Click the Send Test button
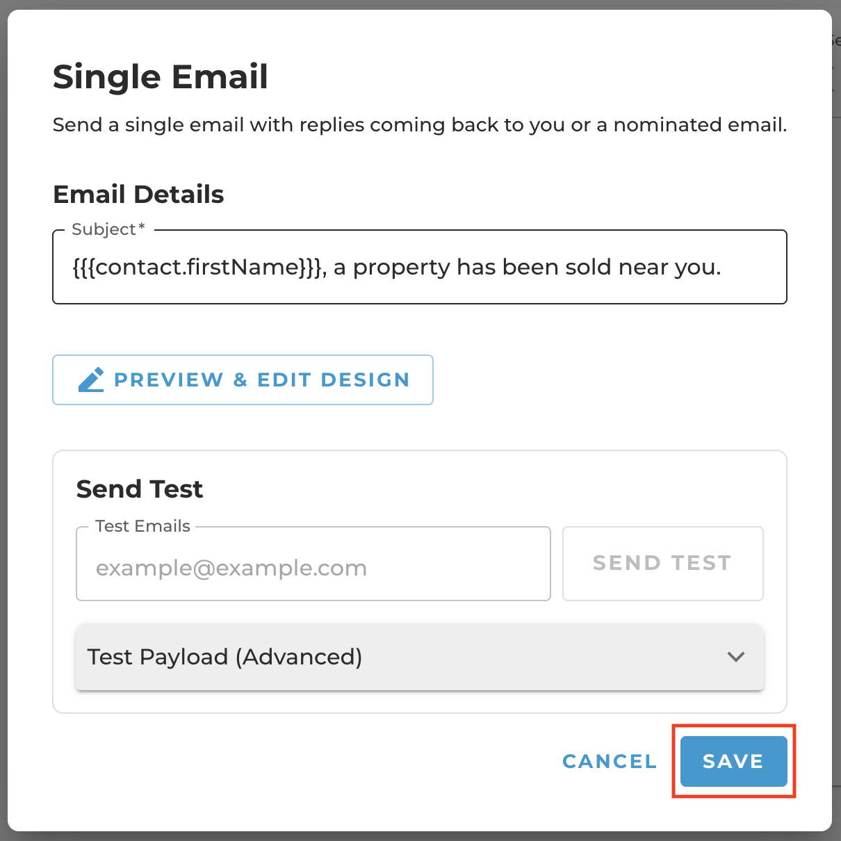841x841 pixels. tap(662, 563)
